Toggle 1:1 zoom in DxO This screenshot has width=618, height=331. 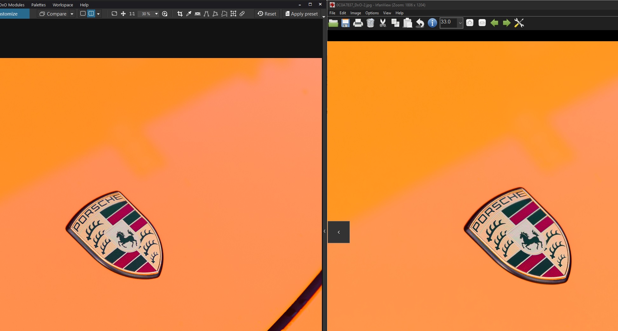(x=132, y=14)
